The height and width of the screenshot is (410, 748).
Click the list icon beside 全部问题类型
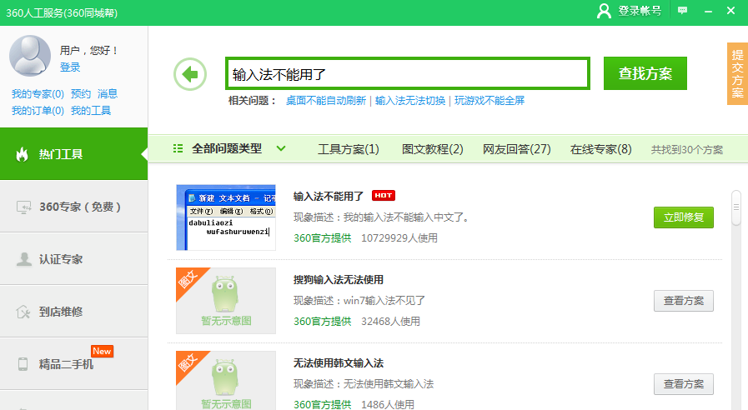[178, 148]
